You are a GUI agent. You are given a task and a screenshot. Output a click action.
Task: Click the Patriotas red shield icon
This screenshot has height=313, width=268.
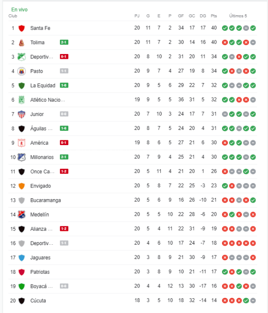click(21, 272)
